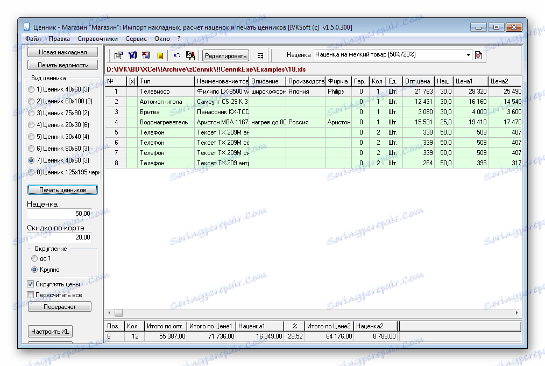
Task: Open the Сервис menu
Action: click(x=136, y=39)
